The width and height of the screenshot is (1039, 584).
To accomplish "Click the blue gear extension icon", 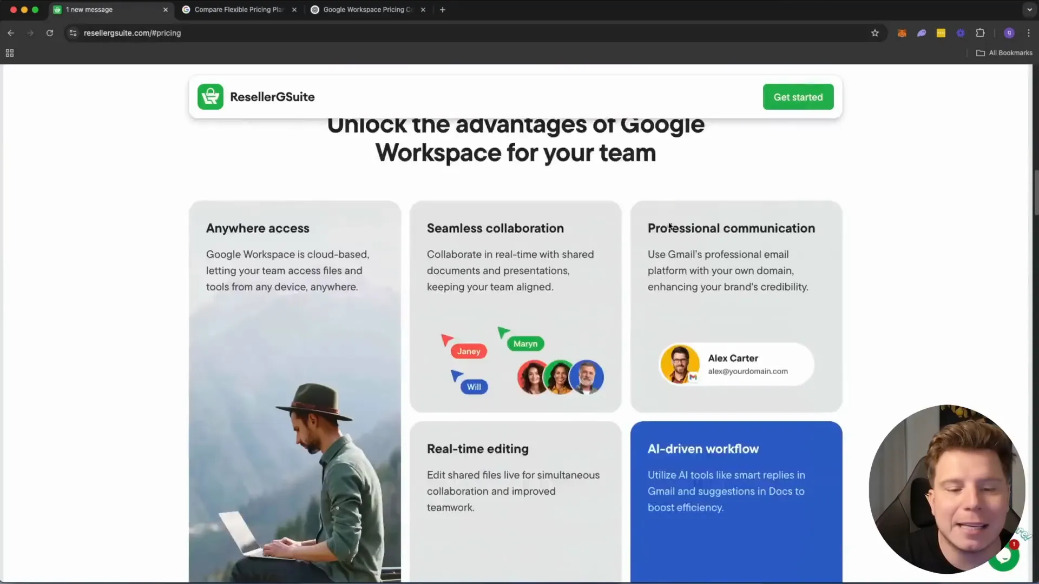I will (961, 33).
